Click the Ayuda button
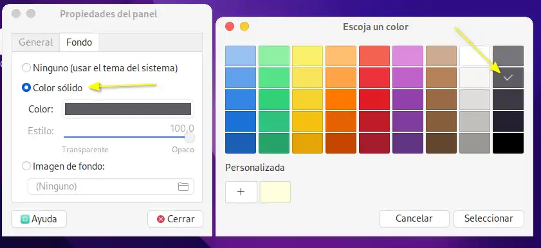This screenshot has width=541, height=248. (x=39, y=219)
